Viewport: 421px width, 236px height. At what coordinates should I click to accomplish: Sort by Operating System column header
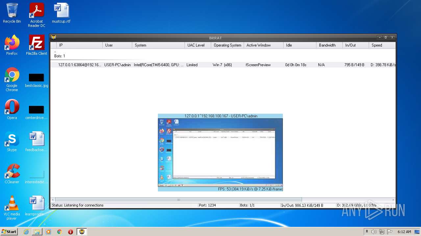pyautogui.click(x=227, y=45)
